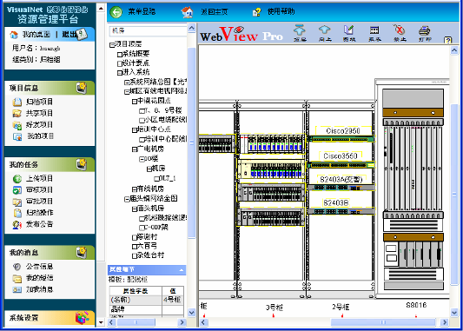This screenshot has width=463, height=331.
Task: Select the C-ODF架 tree item
Action: 156,228
